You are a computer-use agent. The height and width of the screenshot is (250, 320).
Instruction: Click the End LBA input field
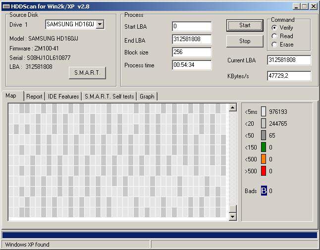tap(192, 39)
